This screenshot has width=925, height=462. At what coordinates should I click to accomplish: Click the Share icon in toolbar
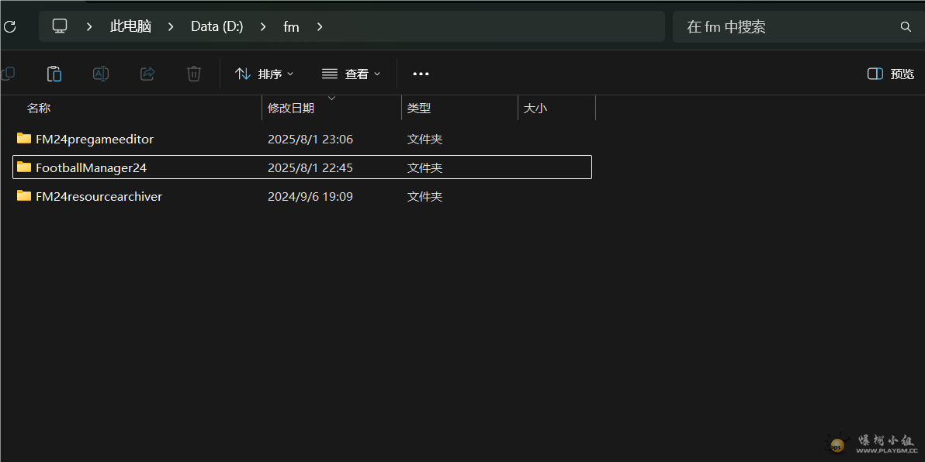tap(147, 74)
